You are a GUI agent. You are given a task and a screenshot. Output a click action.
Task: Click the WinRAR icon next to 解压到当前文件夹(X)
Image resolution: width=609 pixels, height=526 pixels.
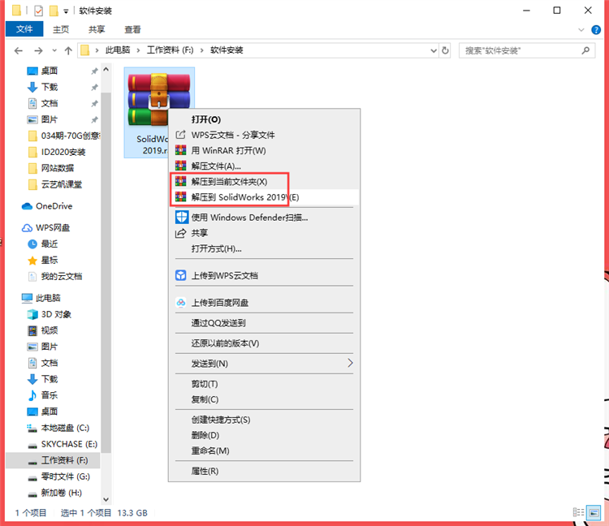180,181
